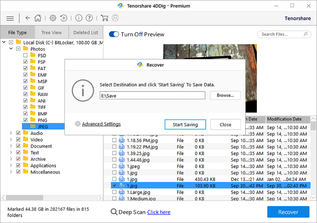
Task: Uncheck the PSP folder checkbox
Action: (25, 62)
